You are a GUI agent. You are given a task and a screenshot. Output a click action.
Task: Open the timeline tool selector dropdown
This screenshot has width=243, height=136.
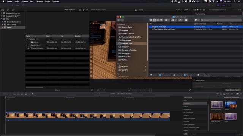tap(33, 94)
